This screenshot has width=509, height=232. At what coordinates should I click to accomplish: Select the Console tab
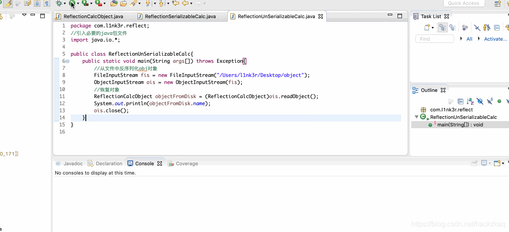(145, 164)
